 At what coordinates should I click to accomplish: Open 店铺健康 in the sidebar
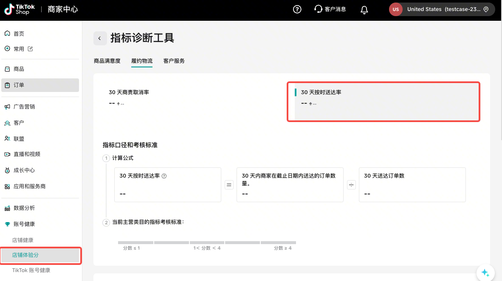23,240
